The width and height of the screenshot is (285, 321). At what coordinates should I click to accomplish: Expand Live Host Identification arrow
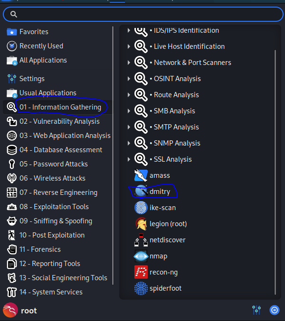(x=129, y=46)
